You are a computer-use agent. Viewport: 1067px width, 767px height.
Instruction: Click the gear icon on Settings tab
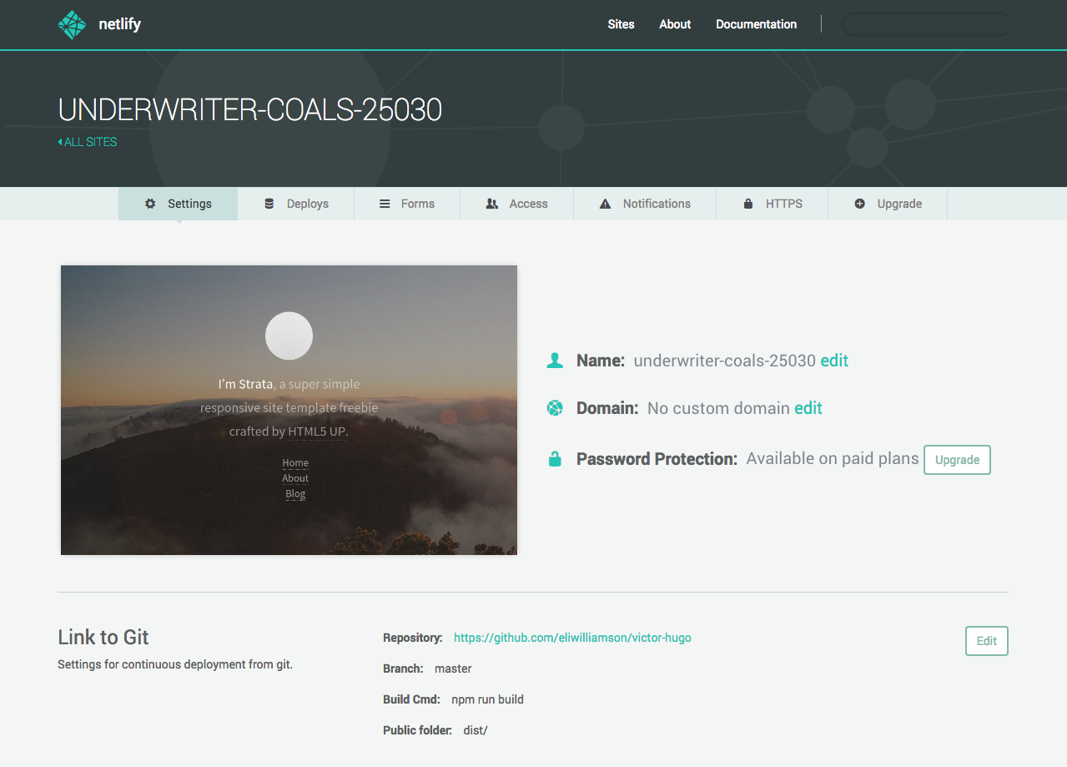click(x=150, y=204)
